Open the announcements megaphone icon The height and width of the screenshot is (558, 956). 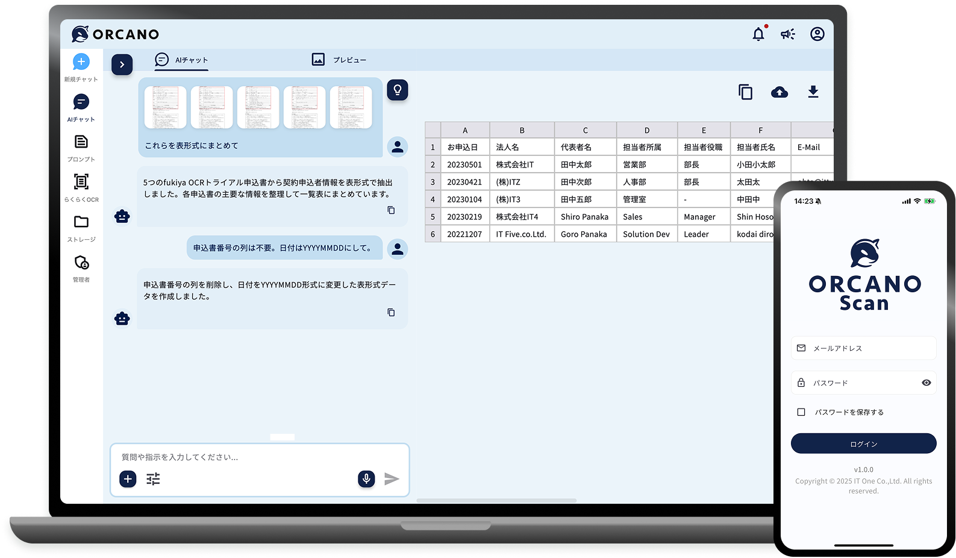pos(787,34)
